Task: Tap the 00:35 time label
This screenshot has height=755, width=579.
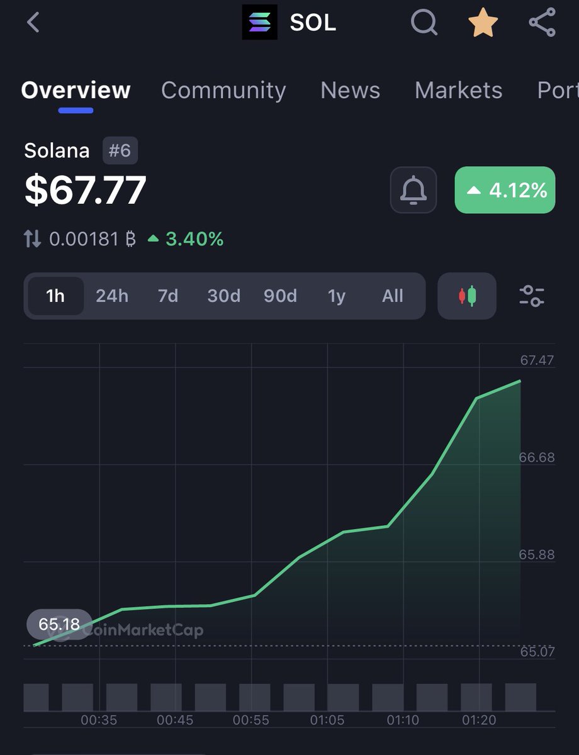Action: pos(99,720)
